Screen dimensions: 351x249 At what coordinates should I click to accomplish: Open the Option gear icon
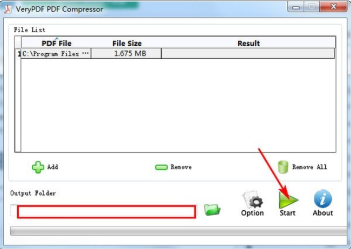pyautogui.click(x=253, y=199)
